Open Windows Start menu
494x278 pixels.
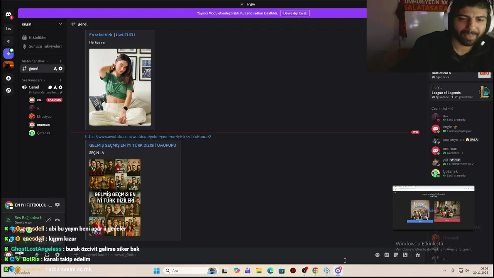click(x=156, y=271)
